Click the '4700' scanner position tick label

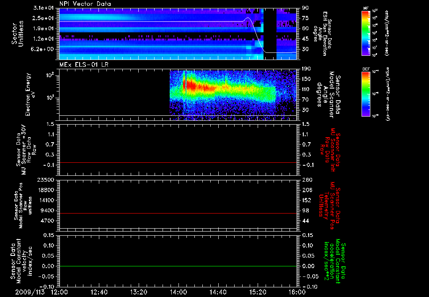pyautogui.click(x=47, y=221)
